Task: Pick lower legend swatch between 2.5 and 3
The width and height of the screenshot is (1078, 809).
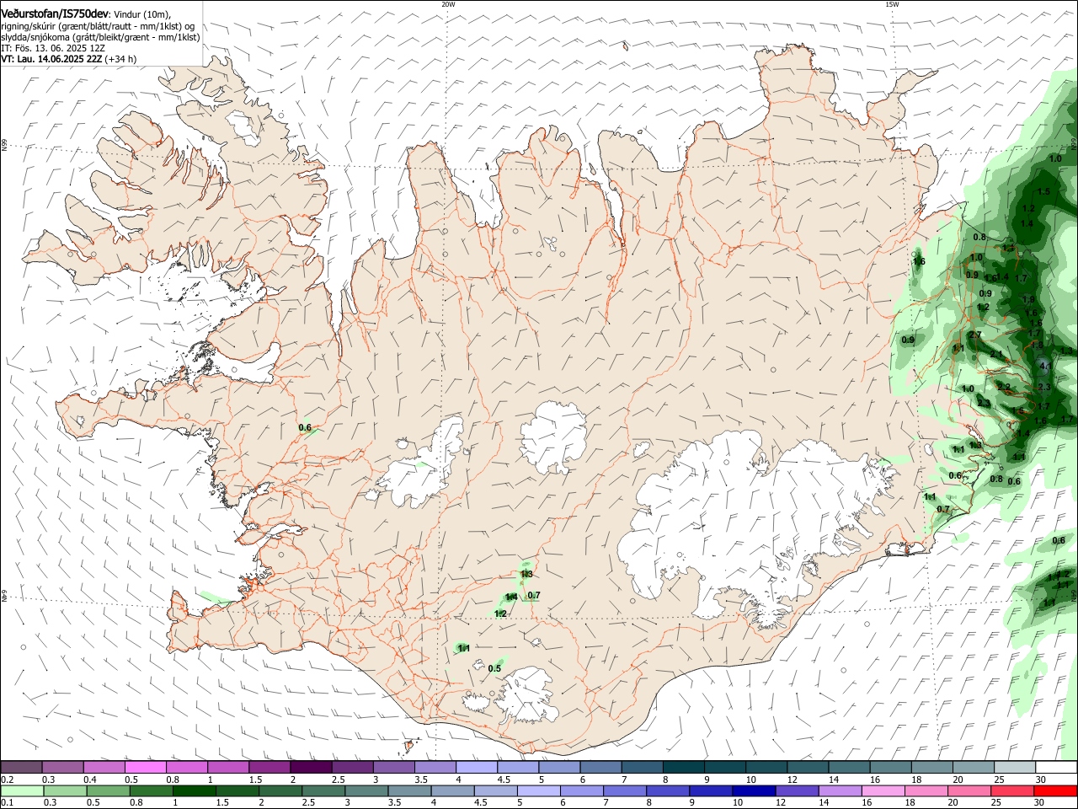Action: [x=323, y=790]
